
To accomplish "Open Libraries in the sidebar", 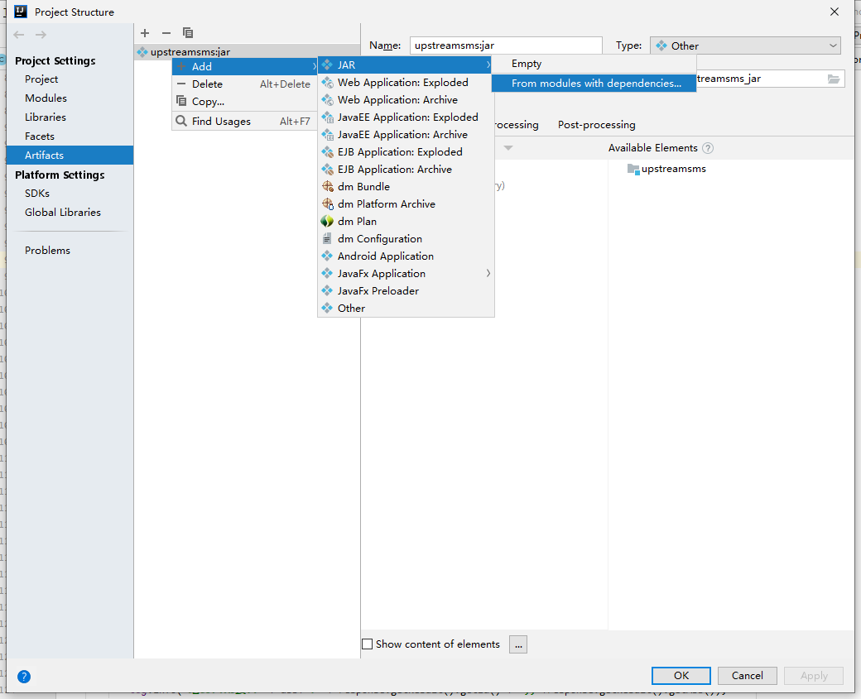I will [x=70, y=117].
